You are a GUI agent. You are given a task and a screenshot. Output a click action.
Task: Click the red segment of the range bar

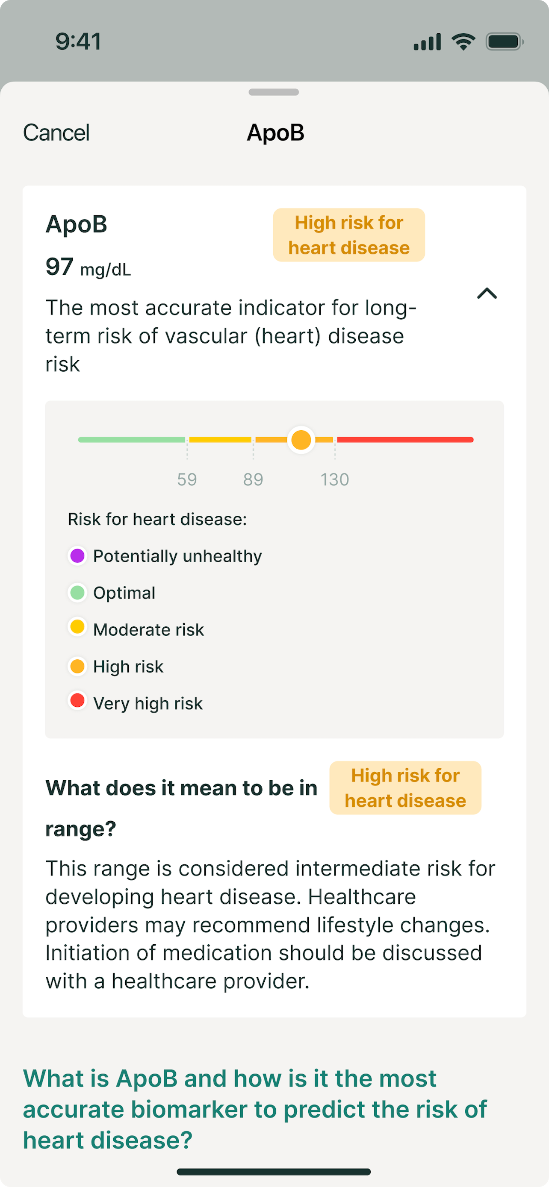405,440
